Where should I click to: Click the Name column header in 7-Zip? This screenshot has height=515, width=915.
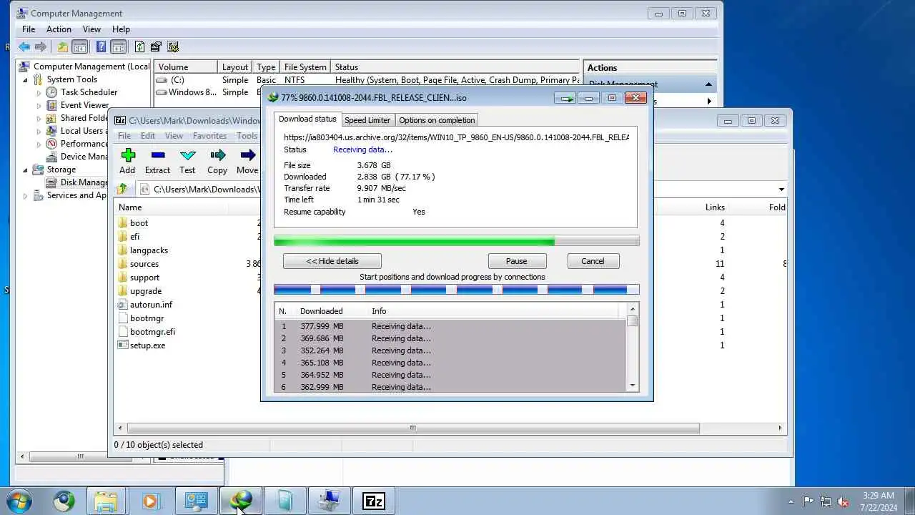172,207
